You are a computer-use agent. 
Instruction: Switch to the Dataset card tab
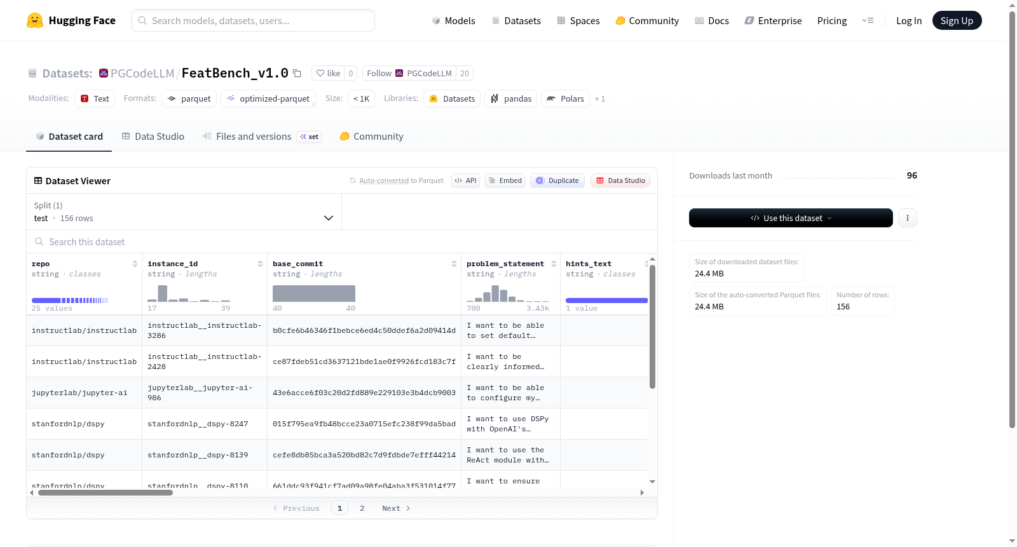(69, 137)
